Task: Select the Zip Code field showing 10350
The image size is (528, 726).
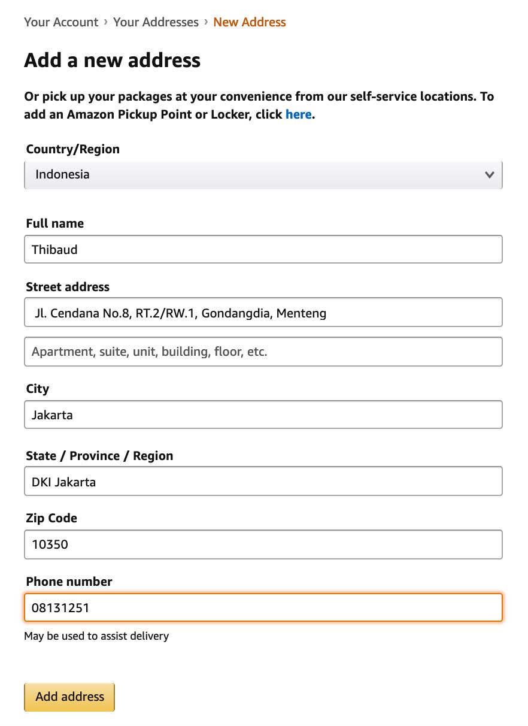Action: [x=263, y=544]
